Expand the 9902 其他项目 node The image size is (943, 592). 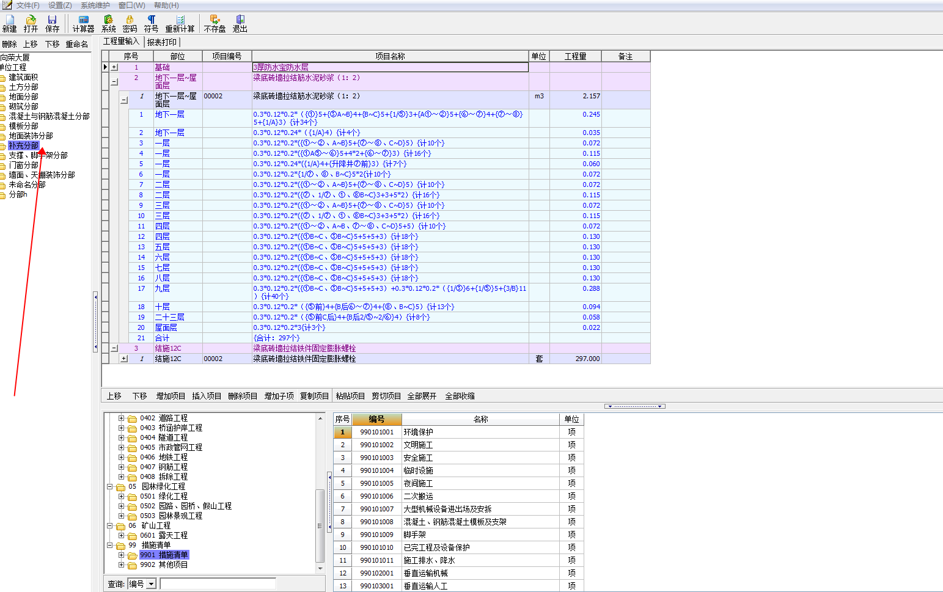[x=121, y=565]
